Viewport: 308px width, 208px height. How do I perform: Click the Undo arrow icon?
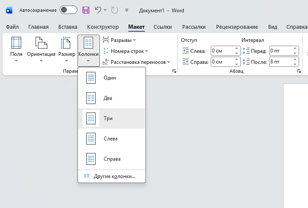[x=98, y=10]
